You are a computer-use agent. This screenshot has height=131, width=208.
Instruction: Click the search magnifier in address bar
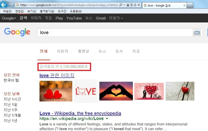tap(120, 5)
